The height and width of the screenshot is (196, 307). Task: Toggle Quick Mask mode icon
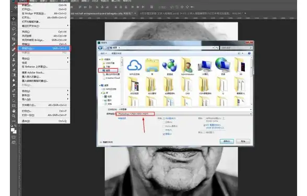14,137
